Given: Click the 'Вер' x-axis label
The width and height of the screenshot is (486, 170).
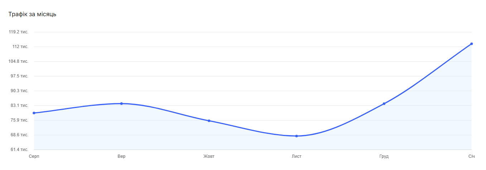Looking at the screenshot, I should 121,156.
